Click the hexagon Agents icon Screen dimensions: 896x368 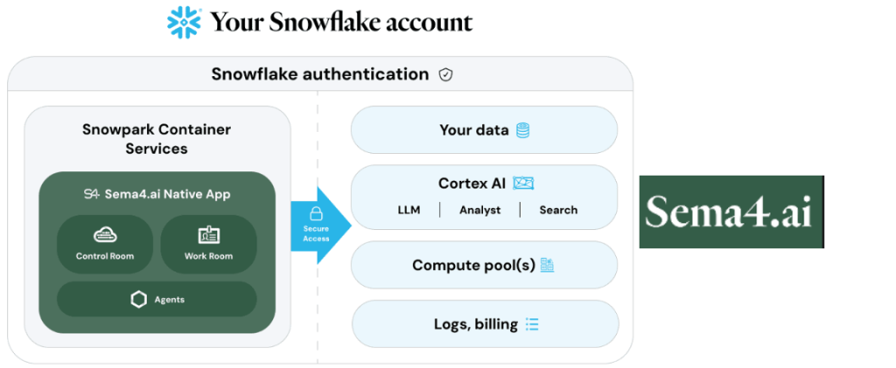[139, 300]
